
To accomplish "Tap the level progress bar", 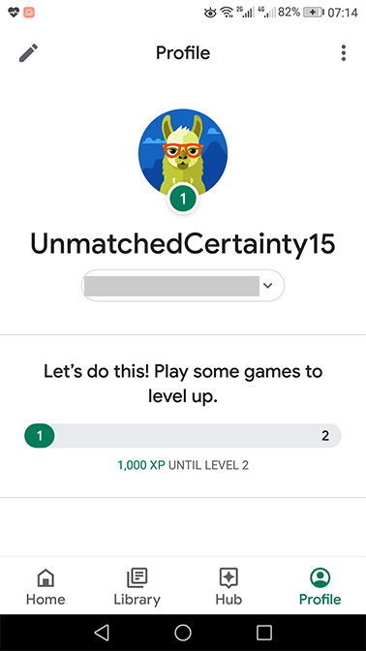I will point(183,436).
